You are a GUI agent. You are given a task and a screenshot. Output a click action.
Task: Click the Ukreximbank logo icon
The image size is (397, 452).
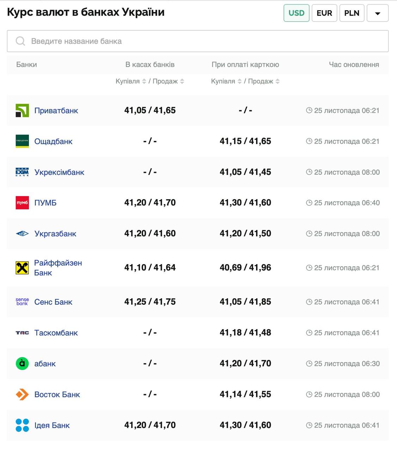[x=22, y=172]
